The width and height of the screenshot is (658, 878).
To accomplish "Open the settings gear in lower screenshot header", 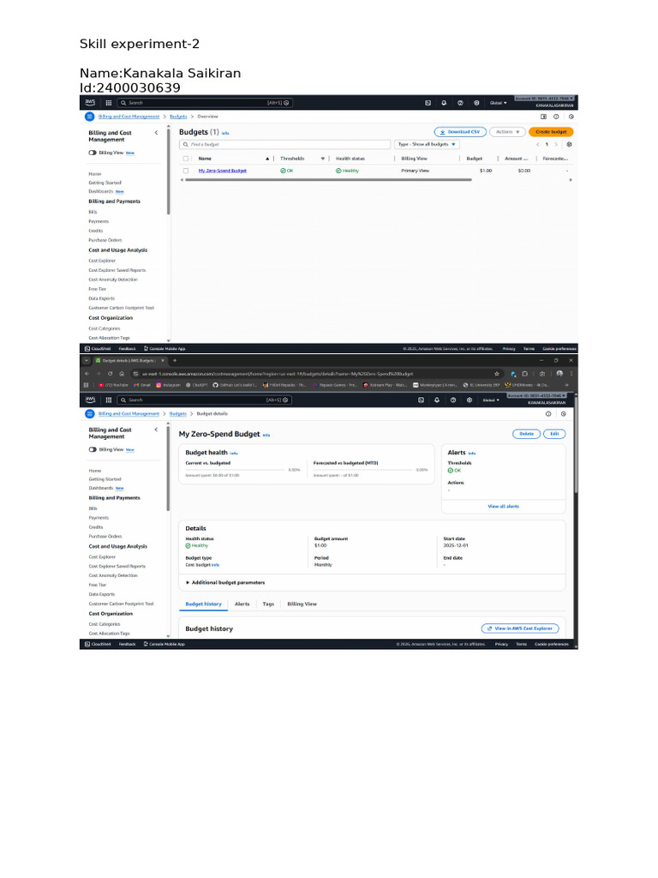I will tap(470, 400).
